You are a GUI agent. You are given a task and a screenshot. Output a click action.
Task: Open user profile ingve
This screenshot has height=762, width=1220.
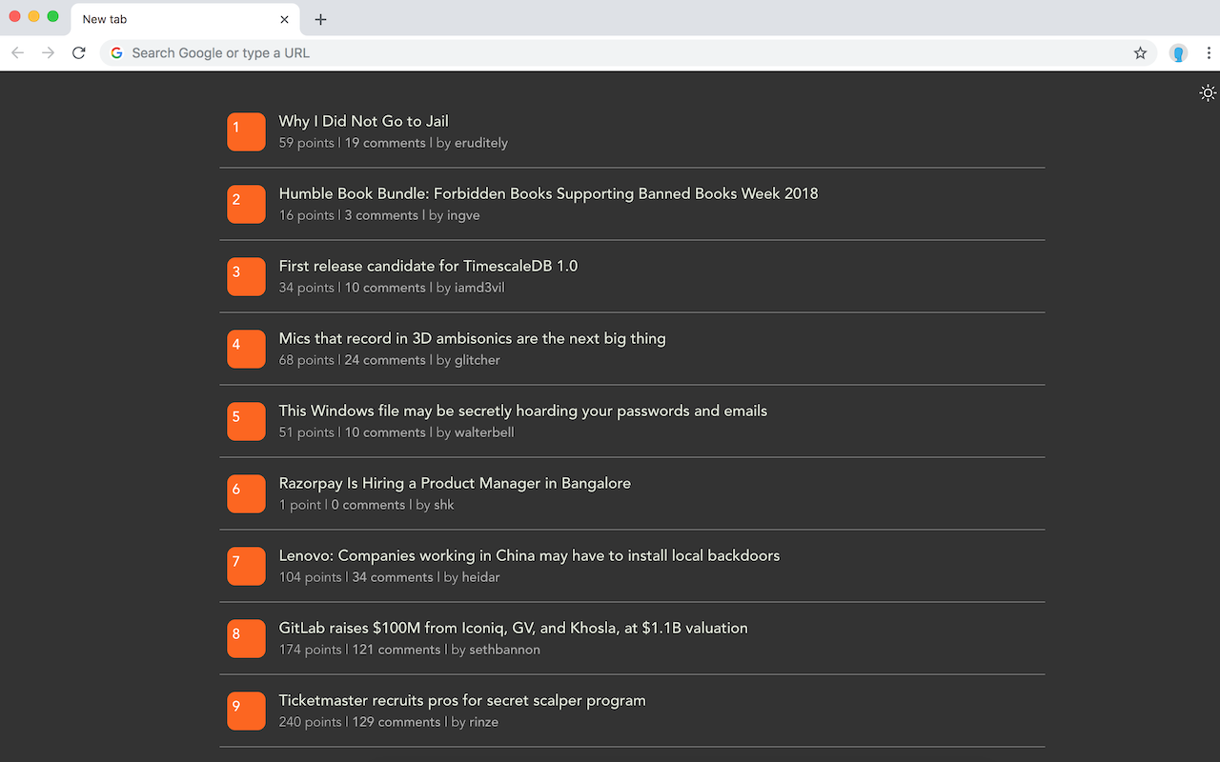pyautogui.click(x=463, y=215)
